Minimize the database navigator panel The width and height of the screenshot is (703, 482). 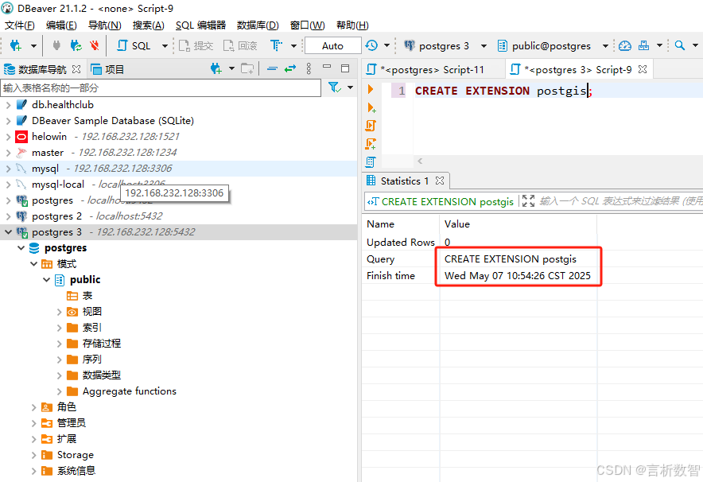coord(327,67)
